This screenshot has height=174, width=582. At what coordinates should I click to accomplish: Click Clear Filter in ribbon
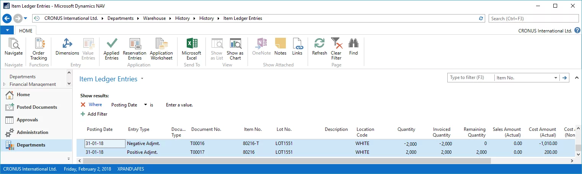336,49
